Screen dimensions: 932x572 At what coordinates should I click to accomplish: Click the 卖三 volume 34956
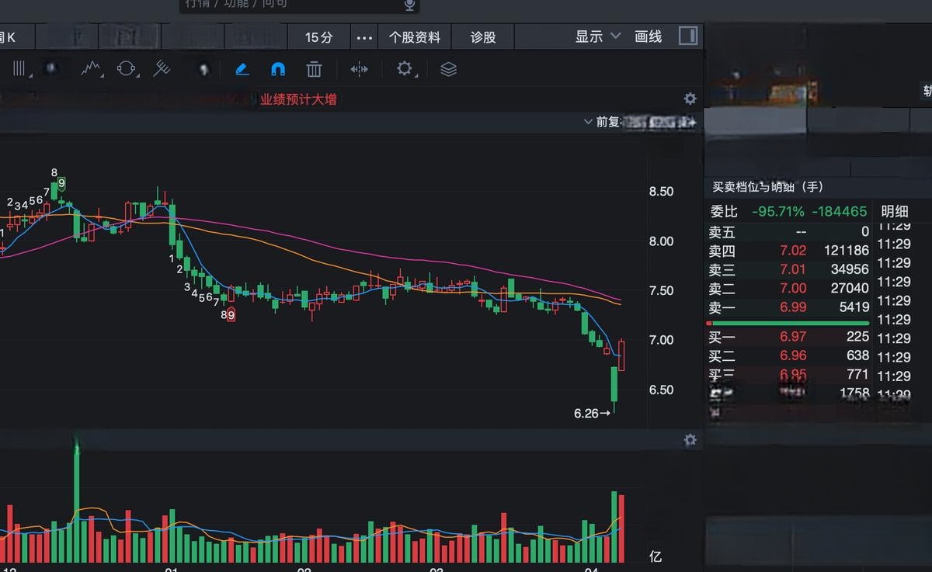(850, 269)
